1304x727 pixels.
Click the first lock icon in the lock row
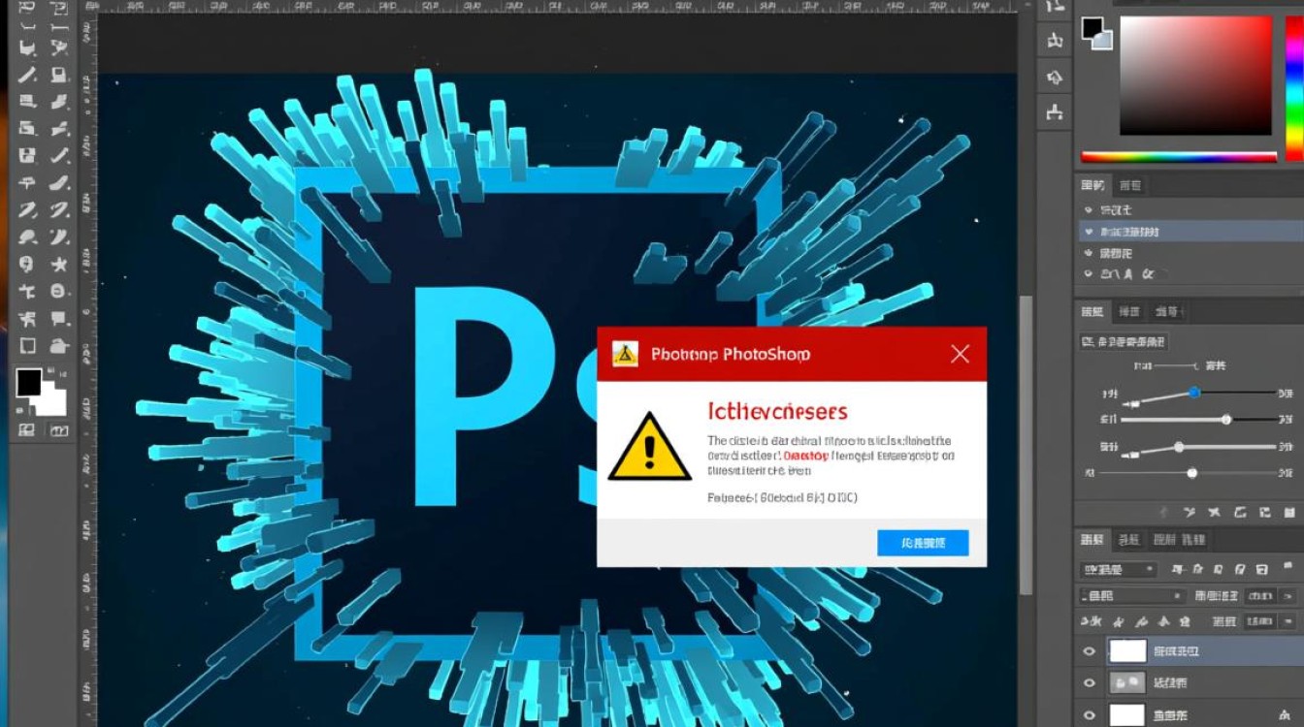point(1091,621)
